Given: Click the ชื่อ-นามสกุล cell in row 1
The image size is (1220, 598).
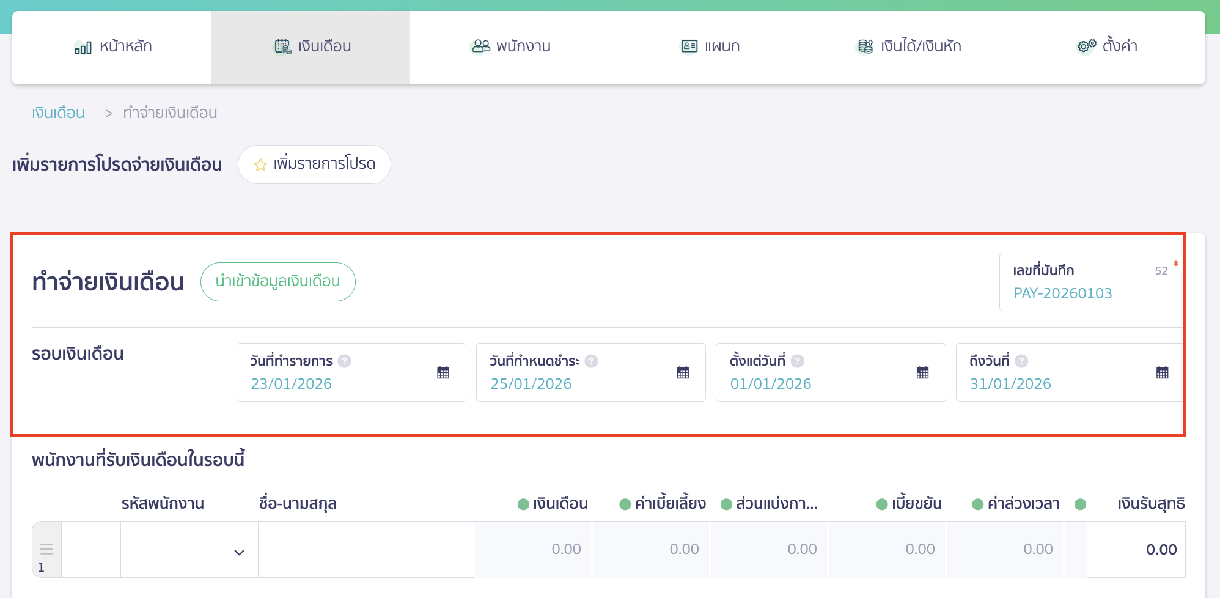Looking at the screenshot, I should click(366, 549).
